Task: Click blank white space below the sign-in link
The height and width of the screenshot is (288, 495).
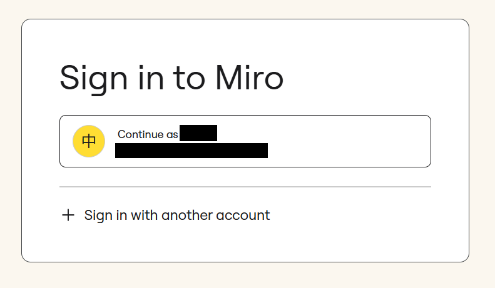Action: coord(245,245)
